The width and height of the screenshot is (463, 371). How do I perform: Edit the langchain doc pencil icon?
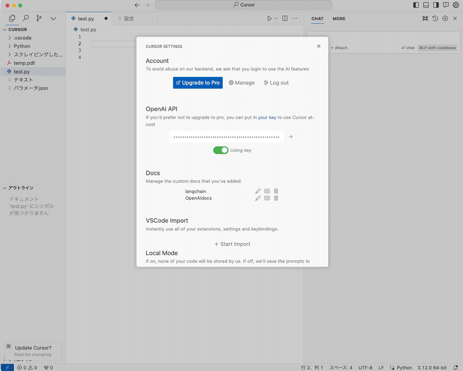(x=258, y=191)
